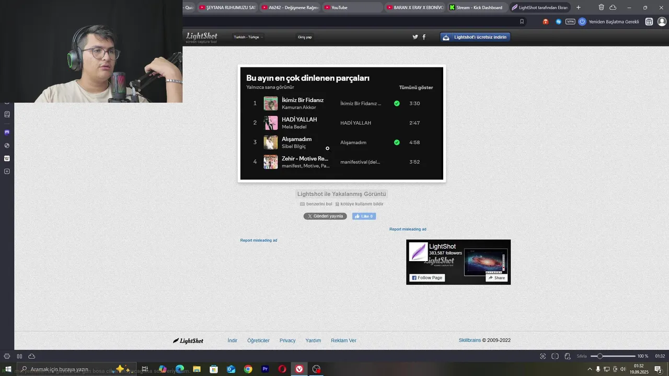669x376 pixels.
Task: Switch to the plain YouTube tab
Action: click(x=352, y=7)
